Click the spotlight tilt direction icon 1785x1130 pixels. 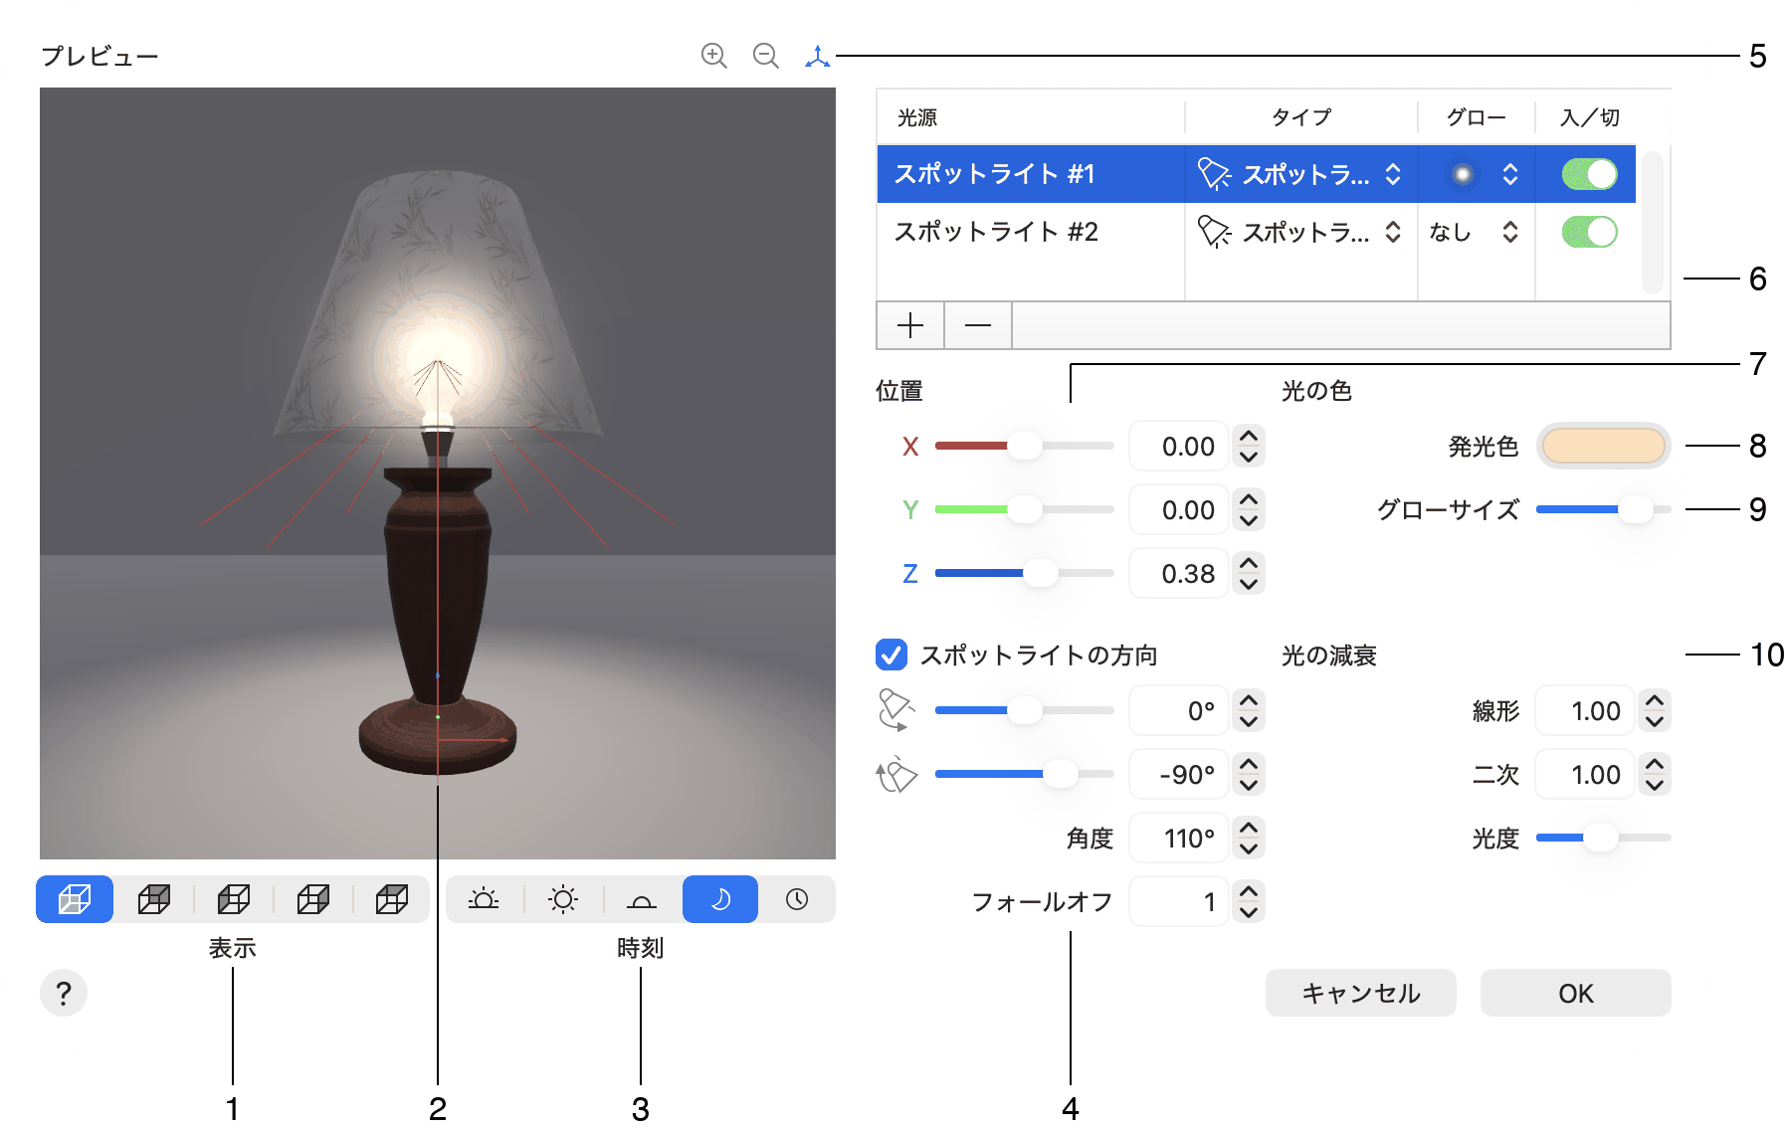pyautogui.click(x=895, y=774)
